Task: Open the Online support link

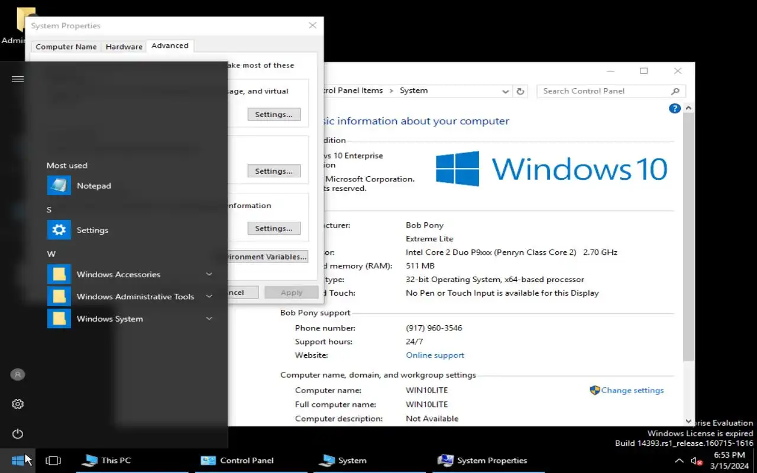Action: [x=435, y=355]
